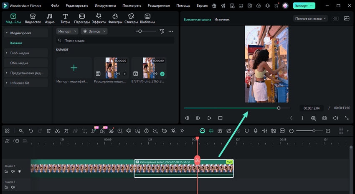The image size is (355, 194).
Task: Open the Transitions (Переходы) library
Action: coord(82,18)
